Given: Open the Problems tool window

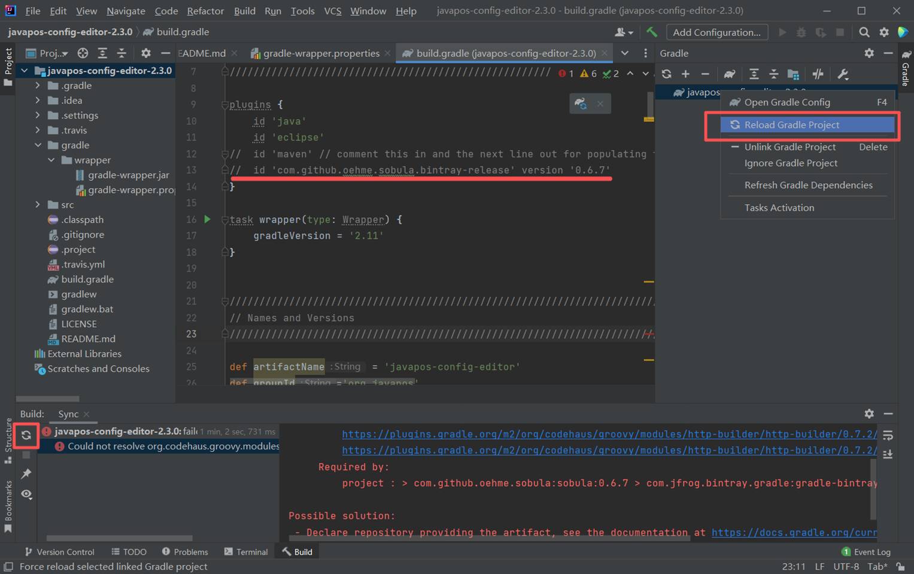Looking at the screenshot, I should tap(185, 552).
